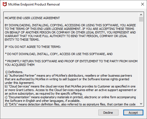Viewport: 147px width, 119px height.
Task: Click the 'Documentation' definition line
Action: click(x=70, y=97)
